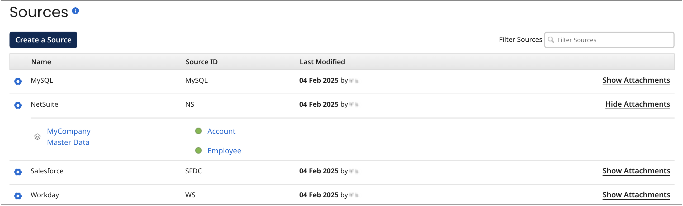Open settings gear for the Salesforce source
This screenshot has height=206, width=683.
18,172
